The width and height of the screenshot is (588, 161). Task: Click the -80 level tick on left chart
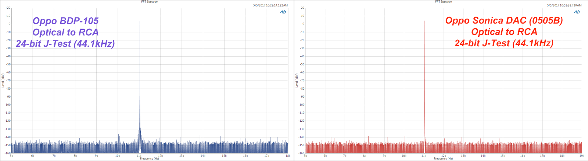pos(8,89)
